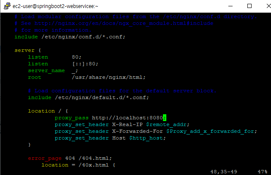Click the URL 'http://localhost:8080'

click(x=127, y=118)
